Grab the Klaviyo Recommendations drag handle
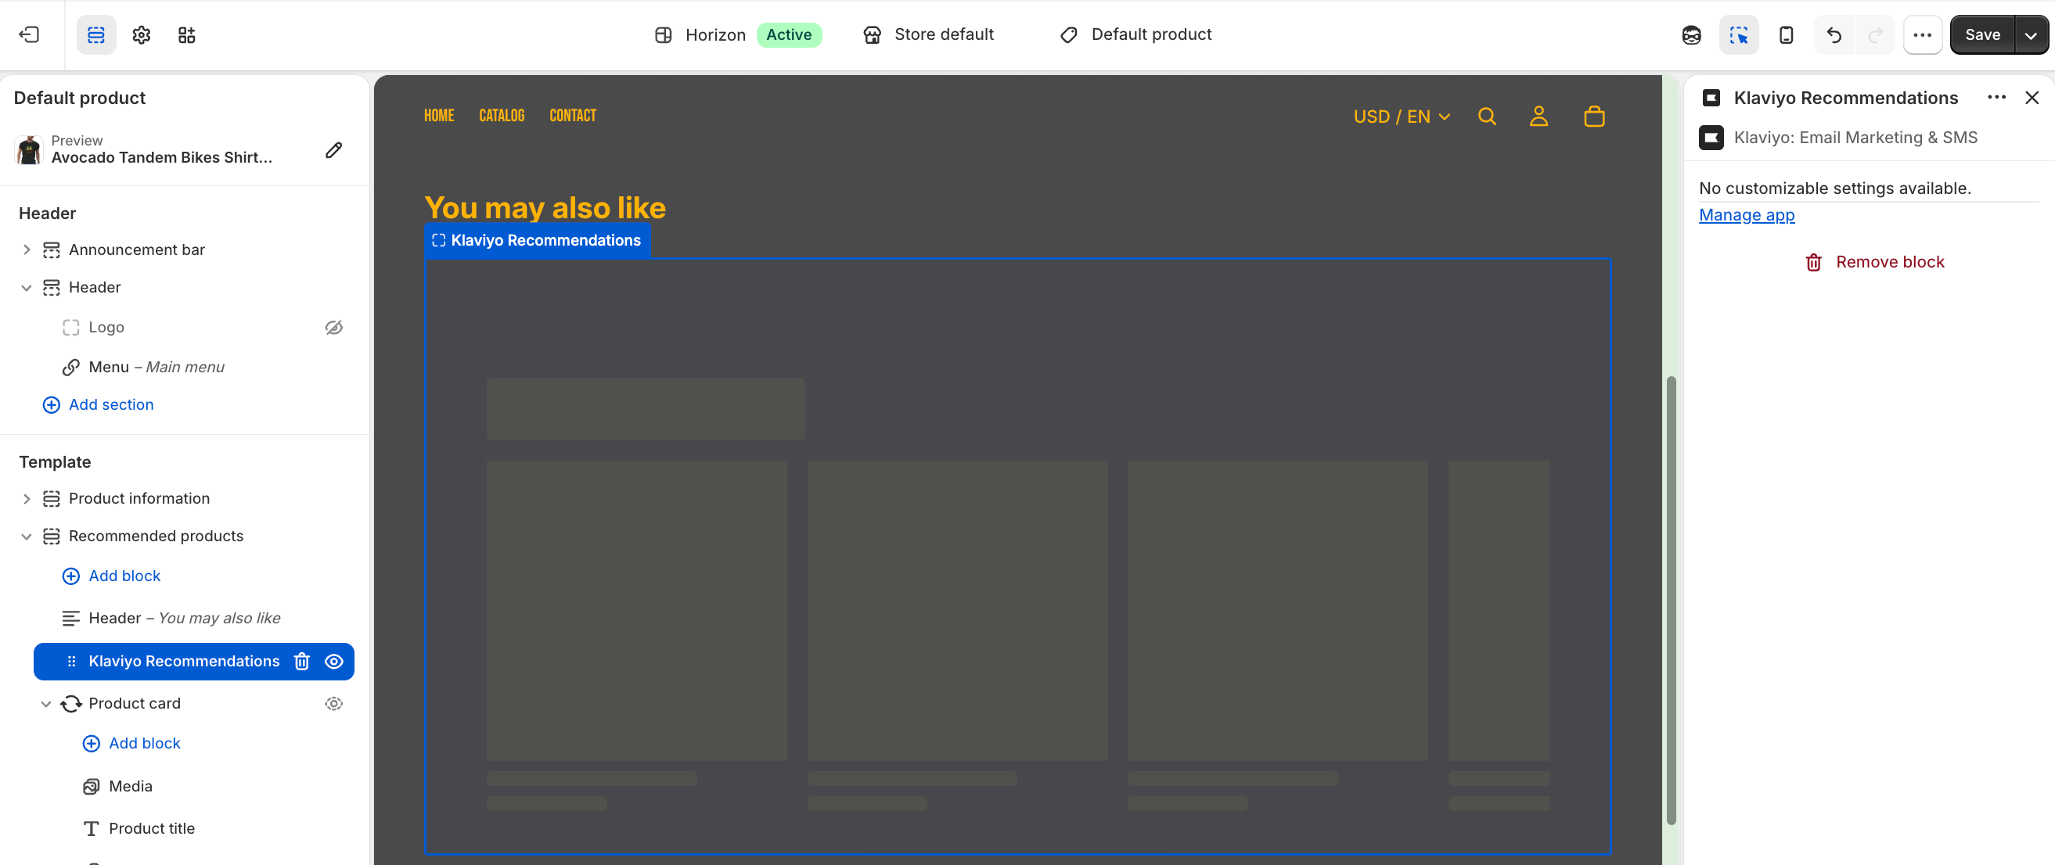This screenshot has height=865, width=2055. point(71,661)
